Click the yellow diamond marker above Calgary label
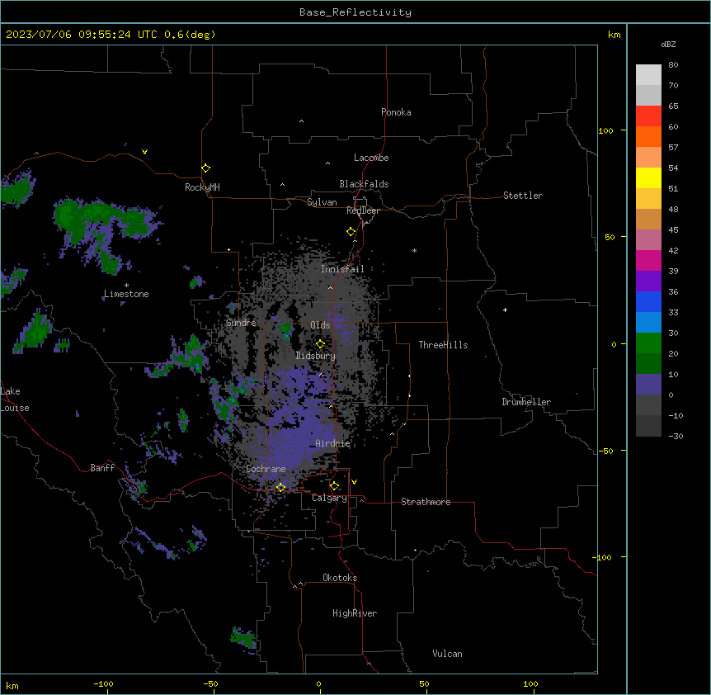 pos(334,486)
